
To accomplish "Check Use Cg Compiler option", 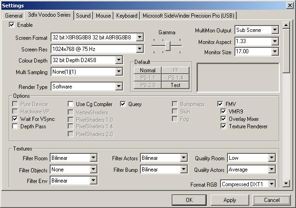I will click(70, 104).
